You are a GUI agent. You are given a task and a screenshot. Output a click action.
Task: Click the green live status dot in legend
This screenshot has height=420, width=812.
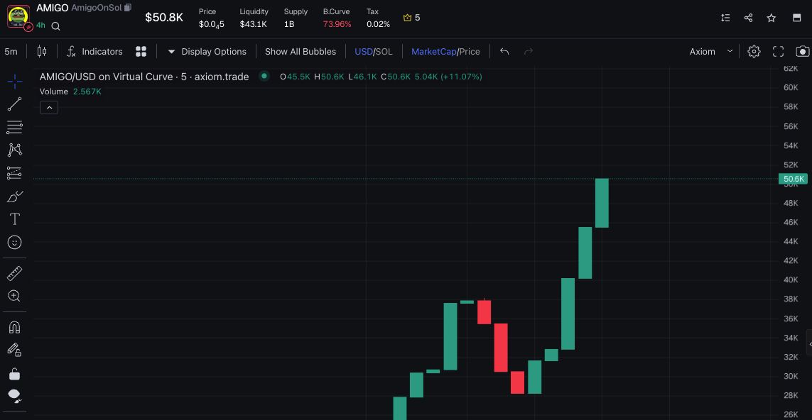point(264,76)
